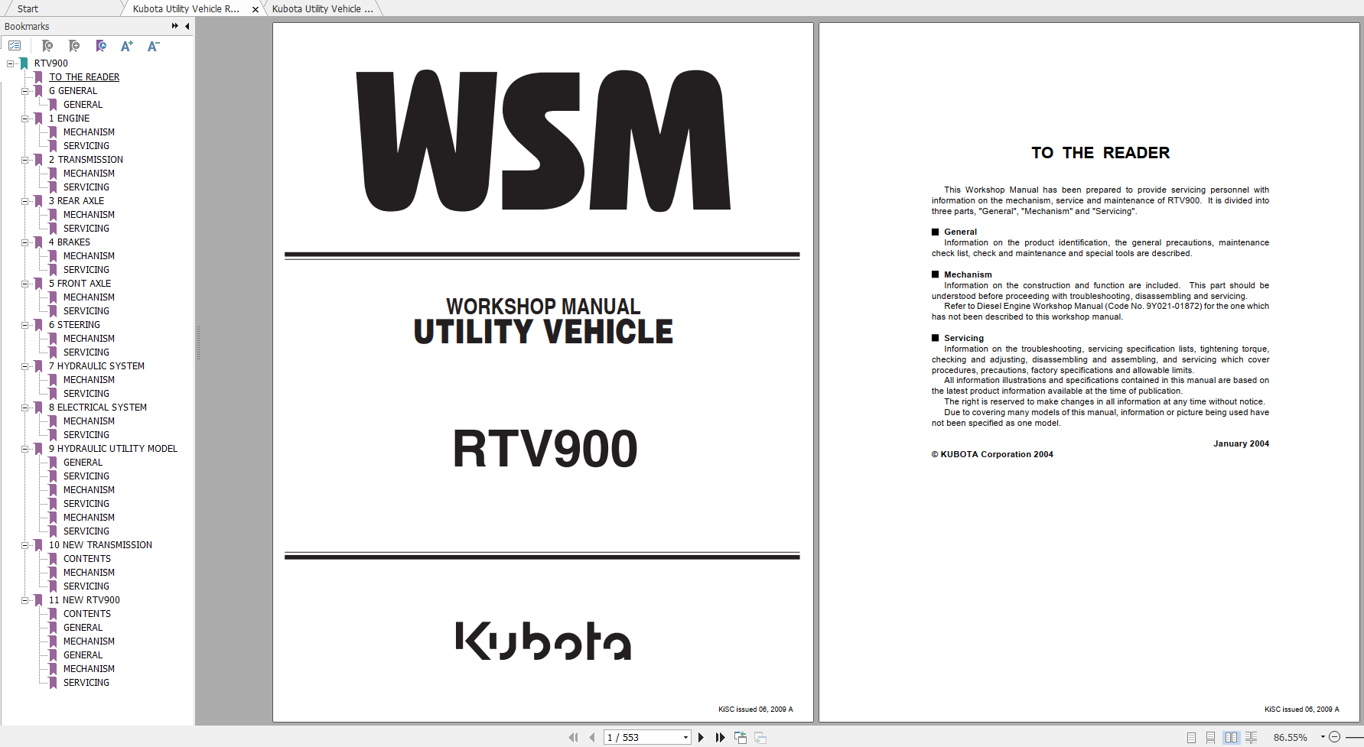The width and height of the screenshot is (1364, 747).
Task: Switch to continuous page layout
Action: (1210, 737)
